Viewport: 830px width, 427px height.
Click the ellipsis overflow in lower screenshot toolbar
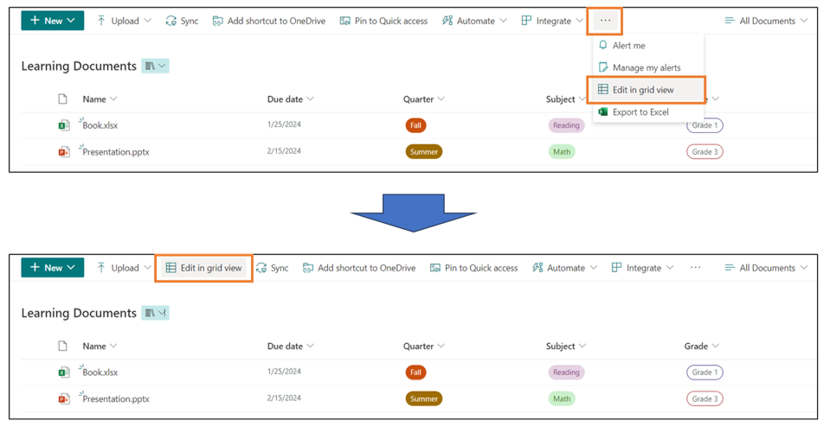tap(696, 267)
